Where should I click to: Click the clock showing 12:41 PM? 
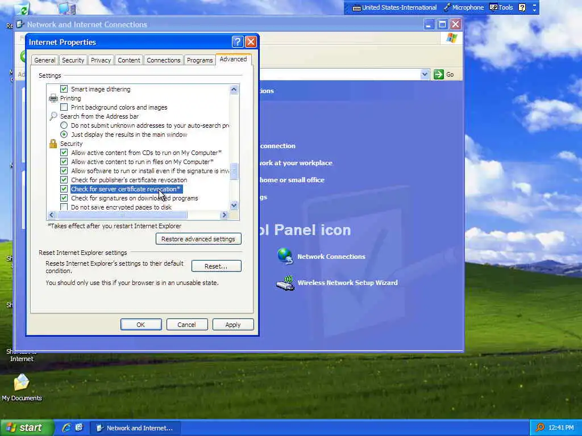point(561,427)
